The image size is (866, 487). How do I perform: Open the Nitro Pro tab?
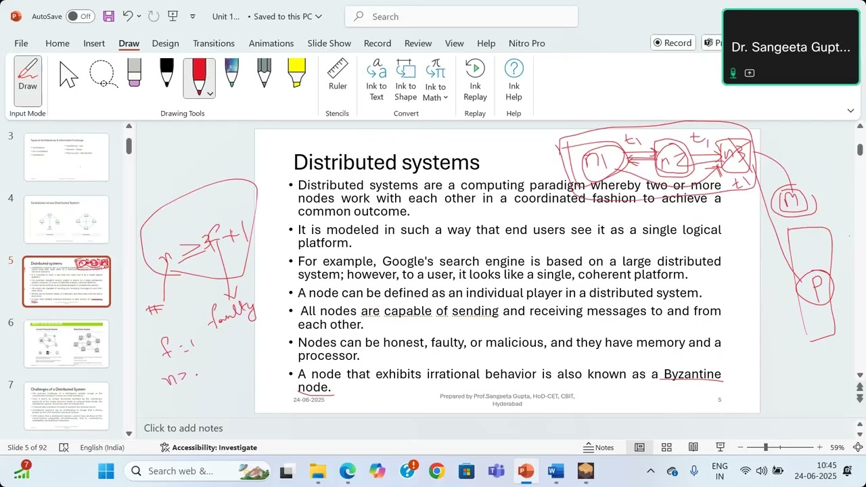527,43
